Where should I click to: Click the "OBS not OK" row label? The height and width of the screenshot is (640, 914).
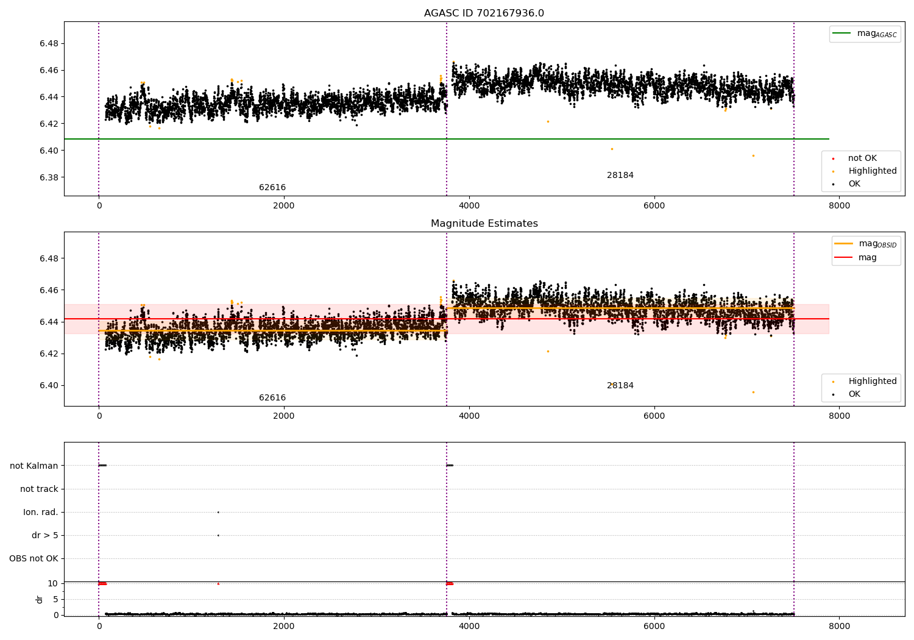point(34,559)
